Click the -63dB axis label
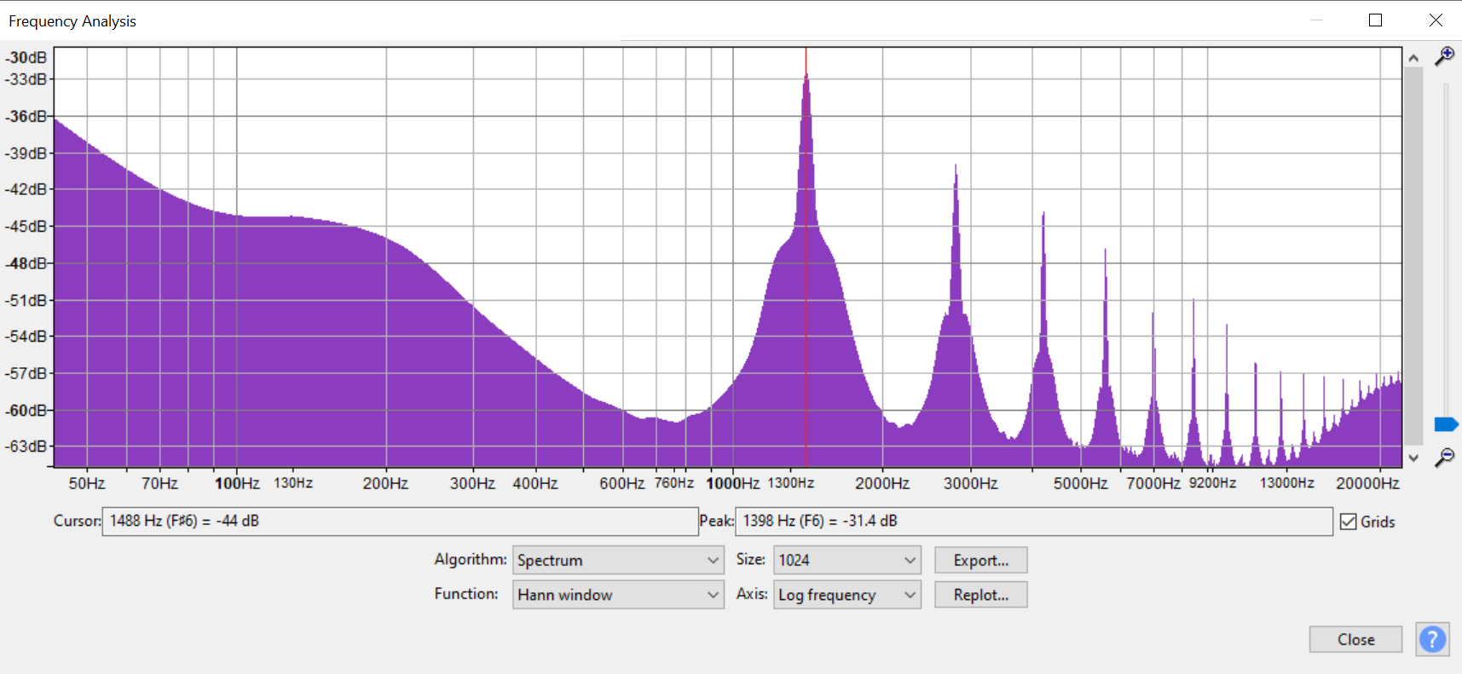 click(26, 446)
